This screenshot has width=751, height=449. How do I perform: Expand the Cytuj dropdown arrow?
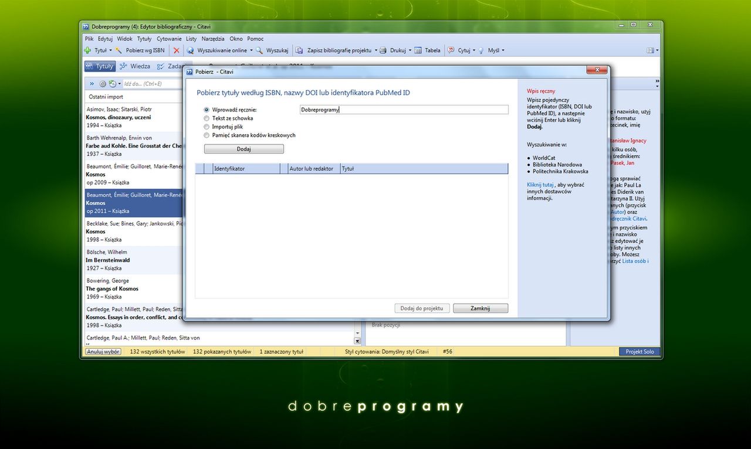[474, 50]
